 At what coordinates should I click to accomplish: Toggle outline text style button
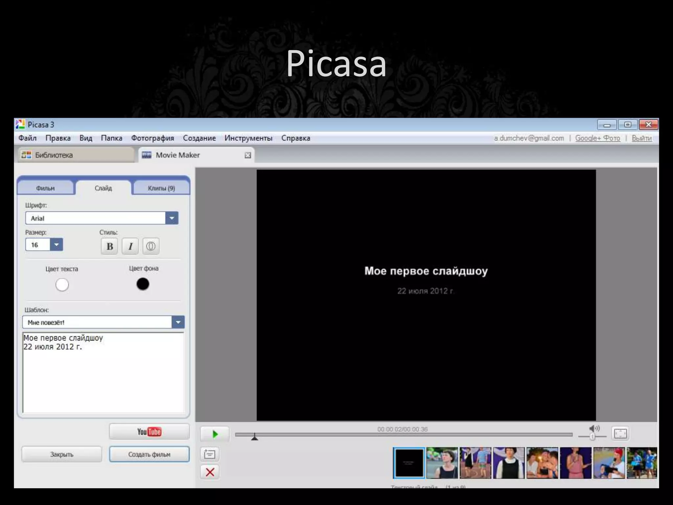click(x=151, y=246)
